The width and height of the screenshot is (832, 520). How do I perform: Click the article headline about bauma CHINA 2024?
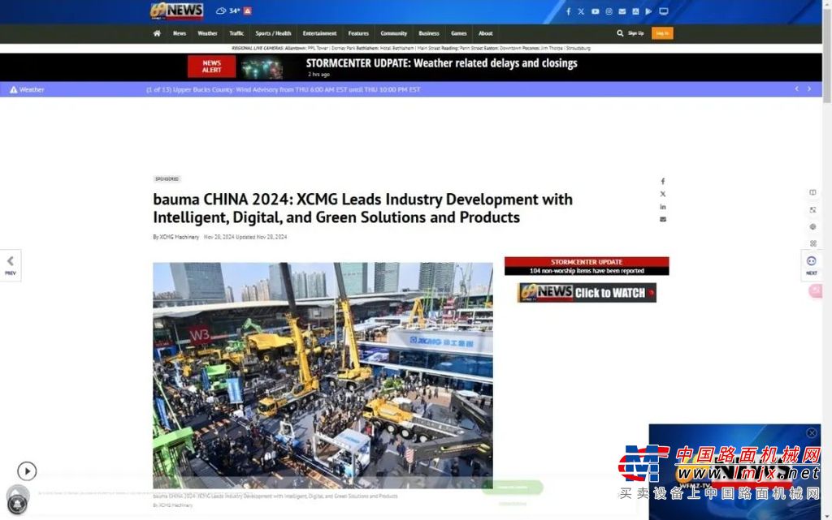(363, 208)
